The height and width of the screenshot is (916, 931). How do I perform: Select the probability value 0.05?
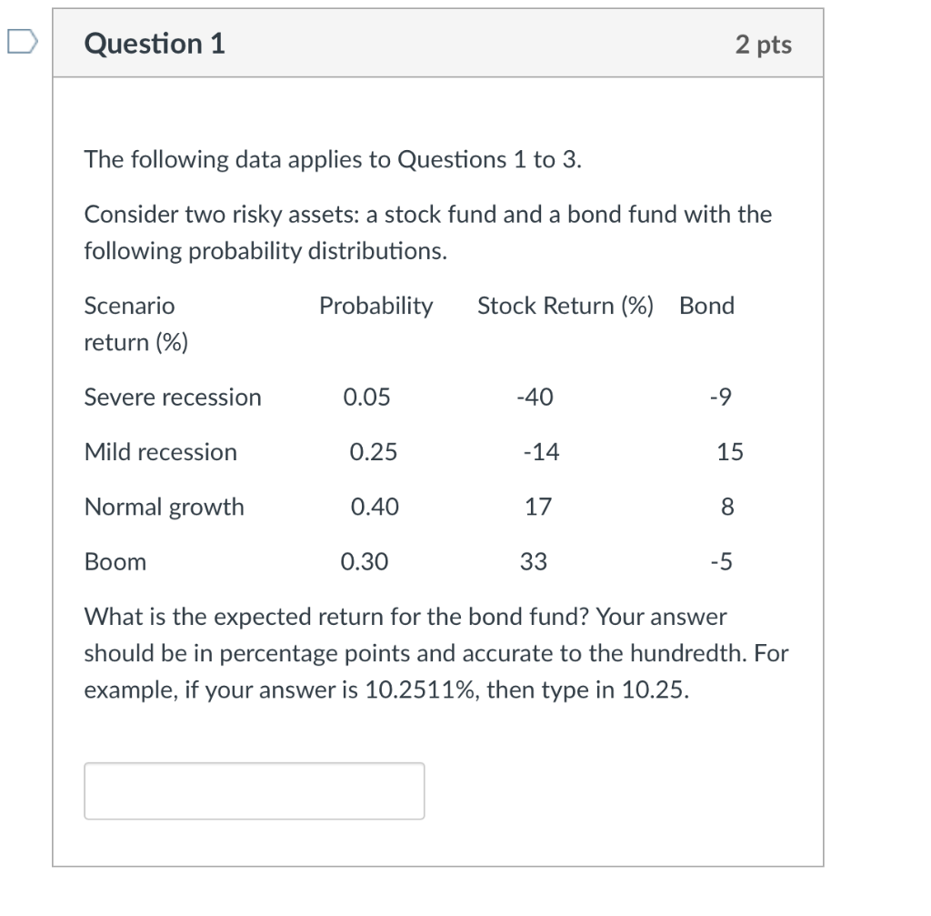coord(366,397)
